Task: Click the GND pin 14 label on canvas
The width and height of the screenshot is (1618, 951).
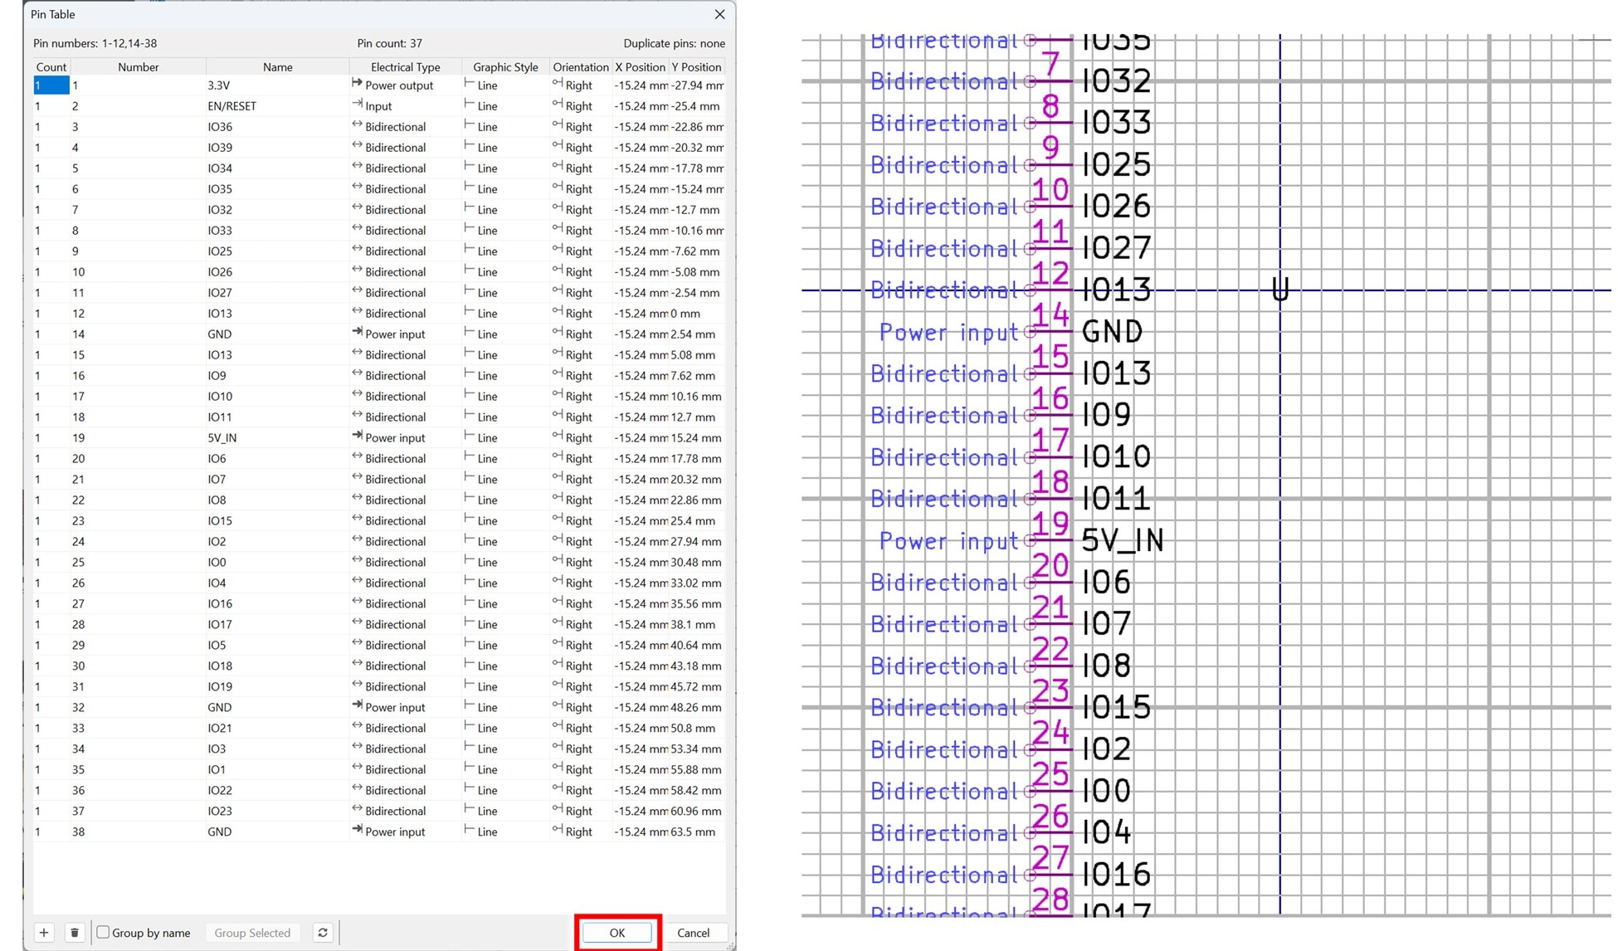Action: point(1112,332)
